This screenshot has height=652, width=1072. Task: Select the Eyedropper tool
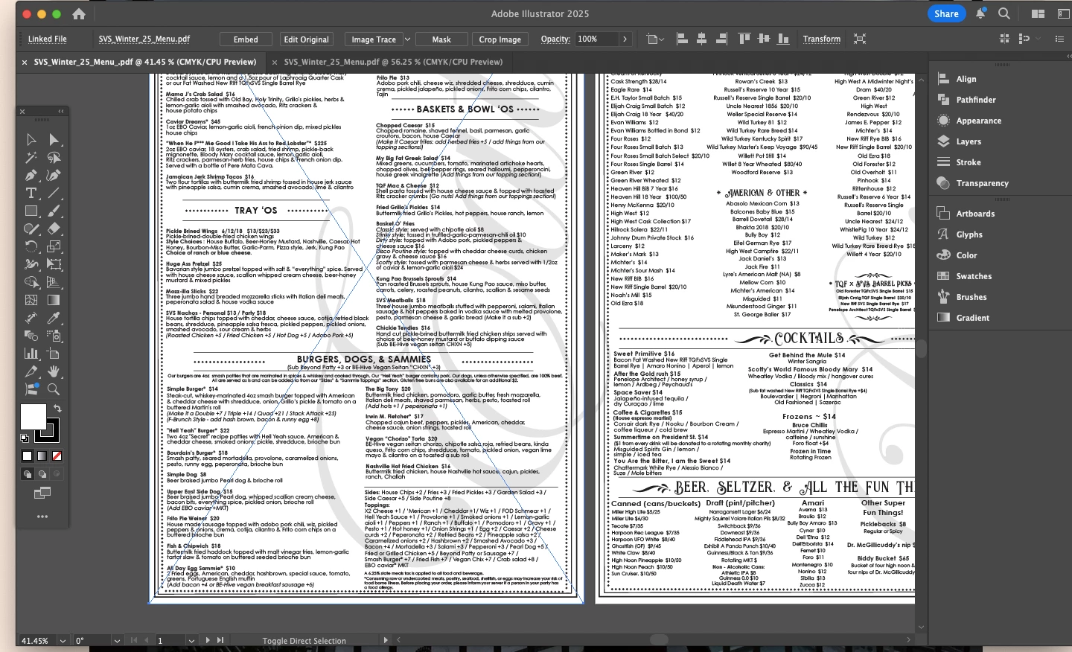tap(54, 318)
